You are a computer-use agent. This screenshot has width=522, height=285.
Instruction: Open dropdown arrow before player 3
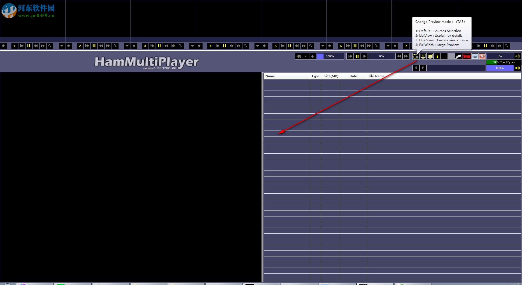[x=127, y=46]
